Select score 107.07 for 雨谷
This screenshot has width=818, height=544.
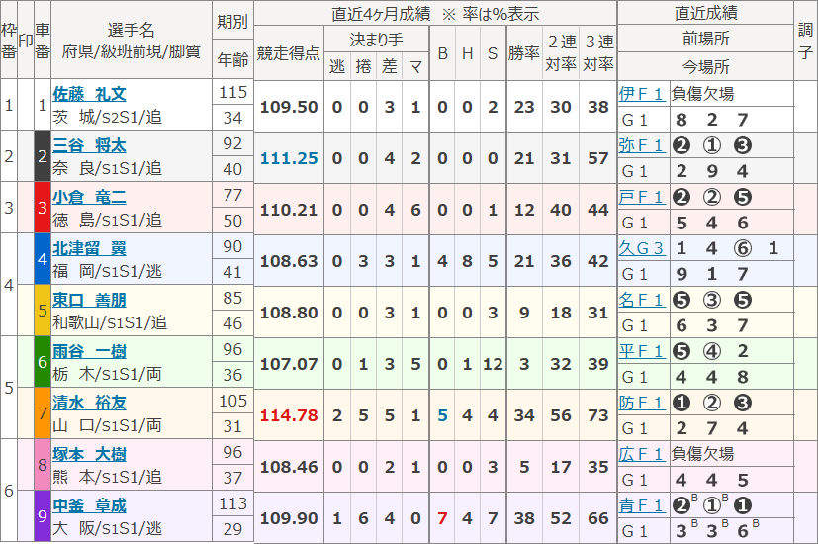click(289, 364)
